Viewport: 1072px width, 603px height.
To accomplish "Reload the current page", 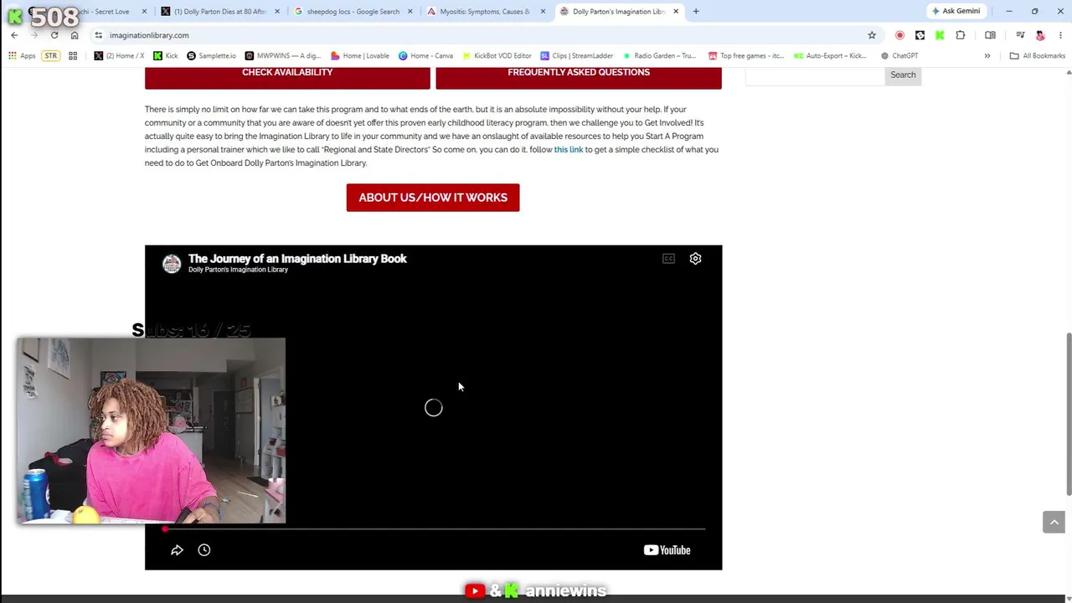I will coord(54,35).
